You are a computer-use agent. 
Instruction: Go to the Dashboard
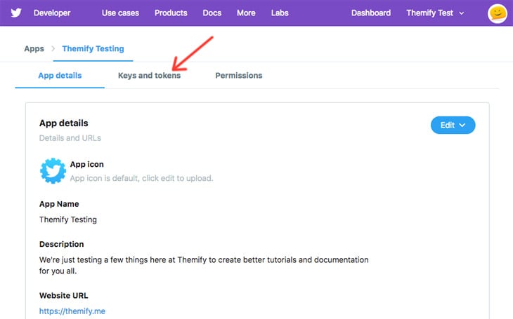point(370,13)
